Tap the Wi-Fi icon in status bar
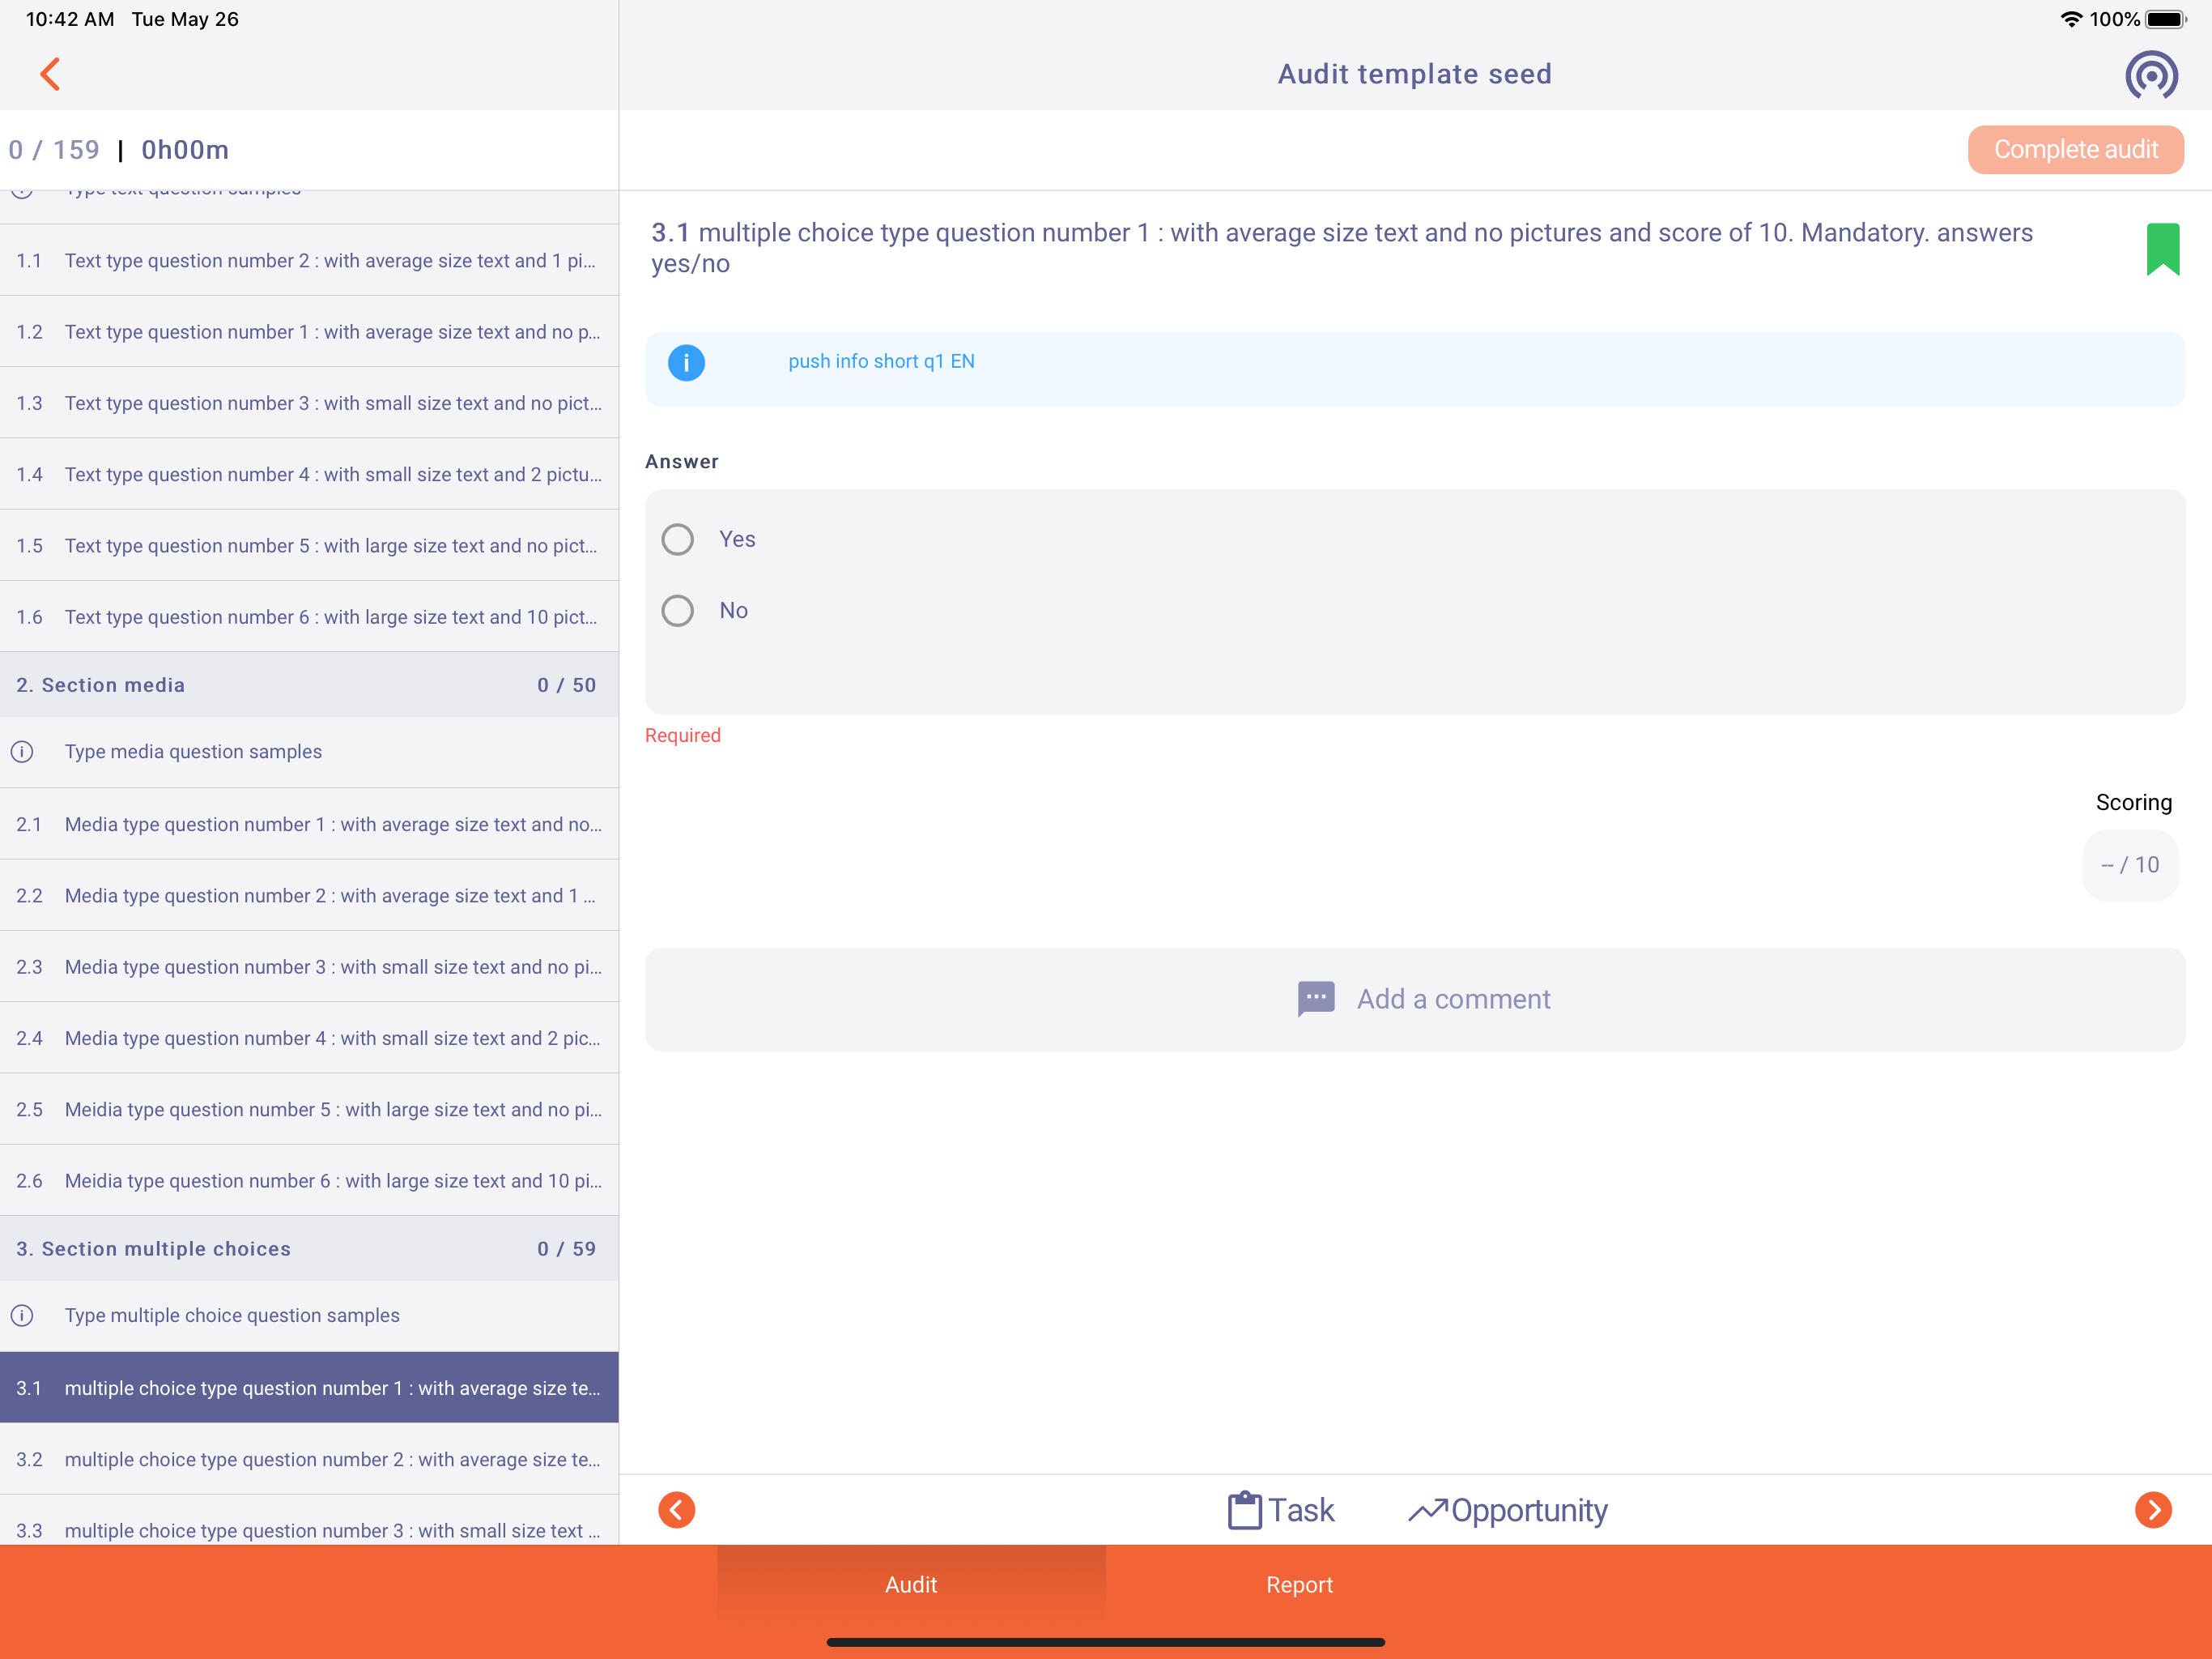 tap(2071, 19)
